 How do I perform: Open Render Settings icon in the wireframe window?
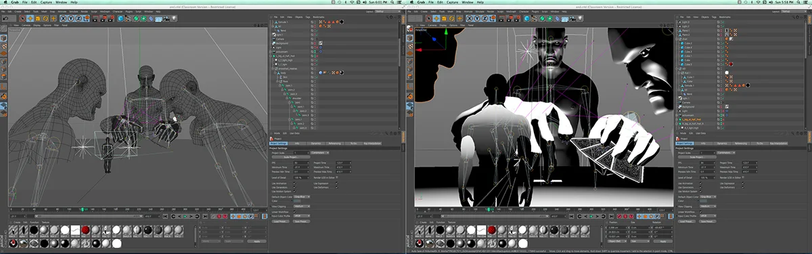coord(111,18)
